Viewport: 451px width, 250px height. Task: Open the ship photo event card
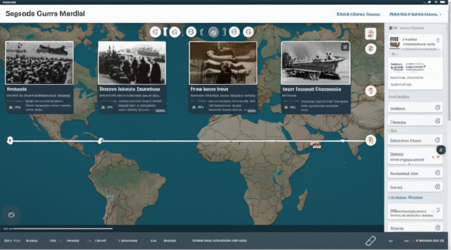point(315,77)
